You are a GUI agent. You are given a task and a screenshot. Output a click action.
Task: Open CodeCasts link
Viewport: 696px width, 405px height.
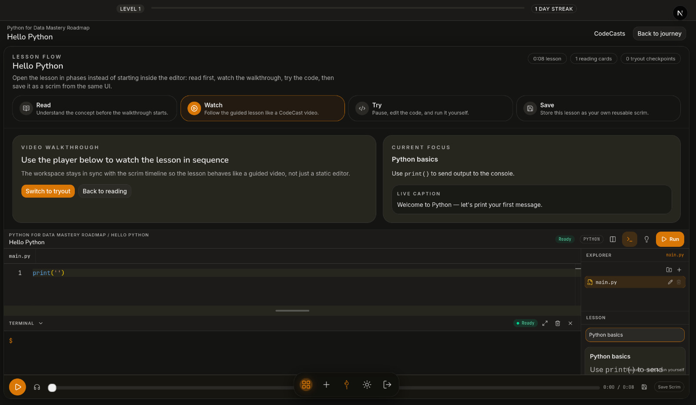click(x=609, y=33)
